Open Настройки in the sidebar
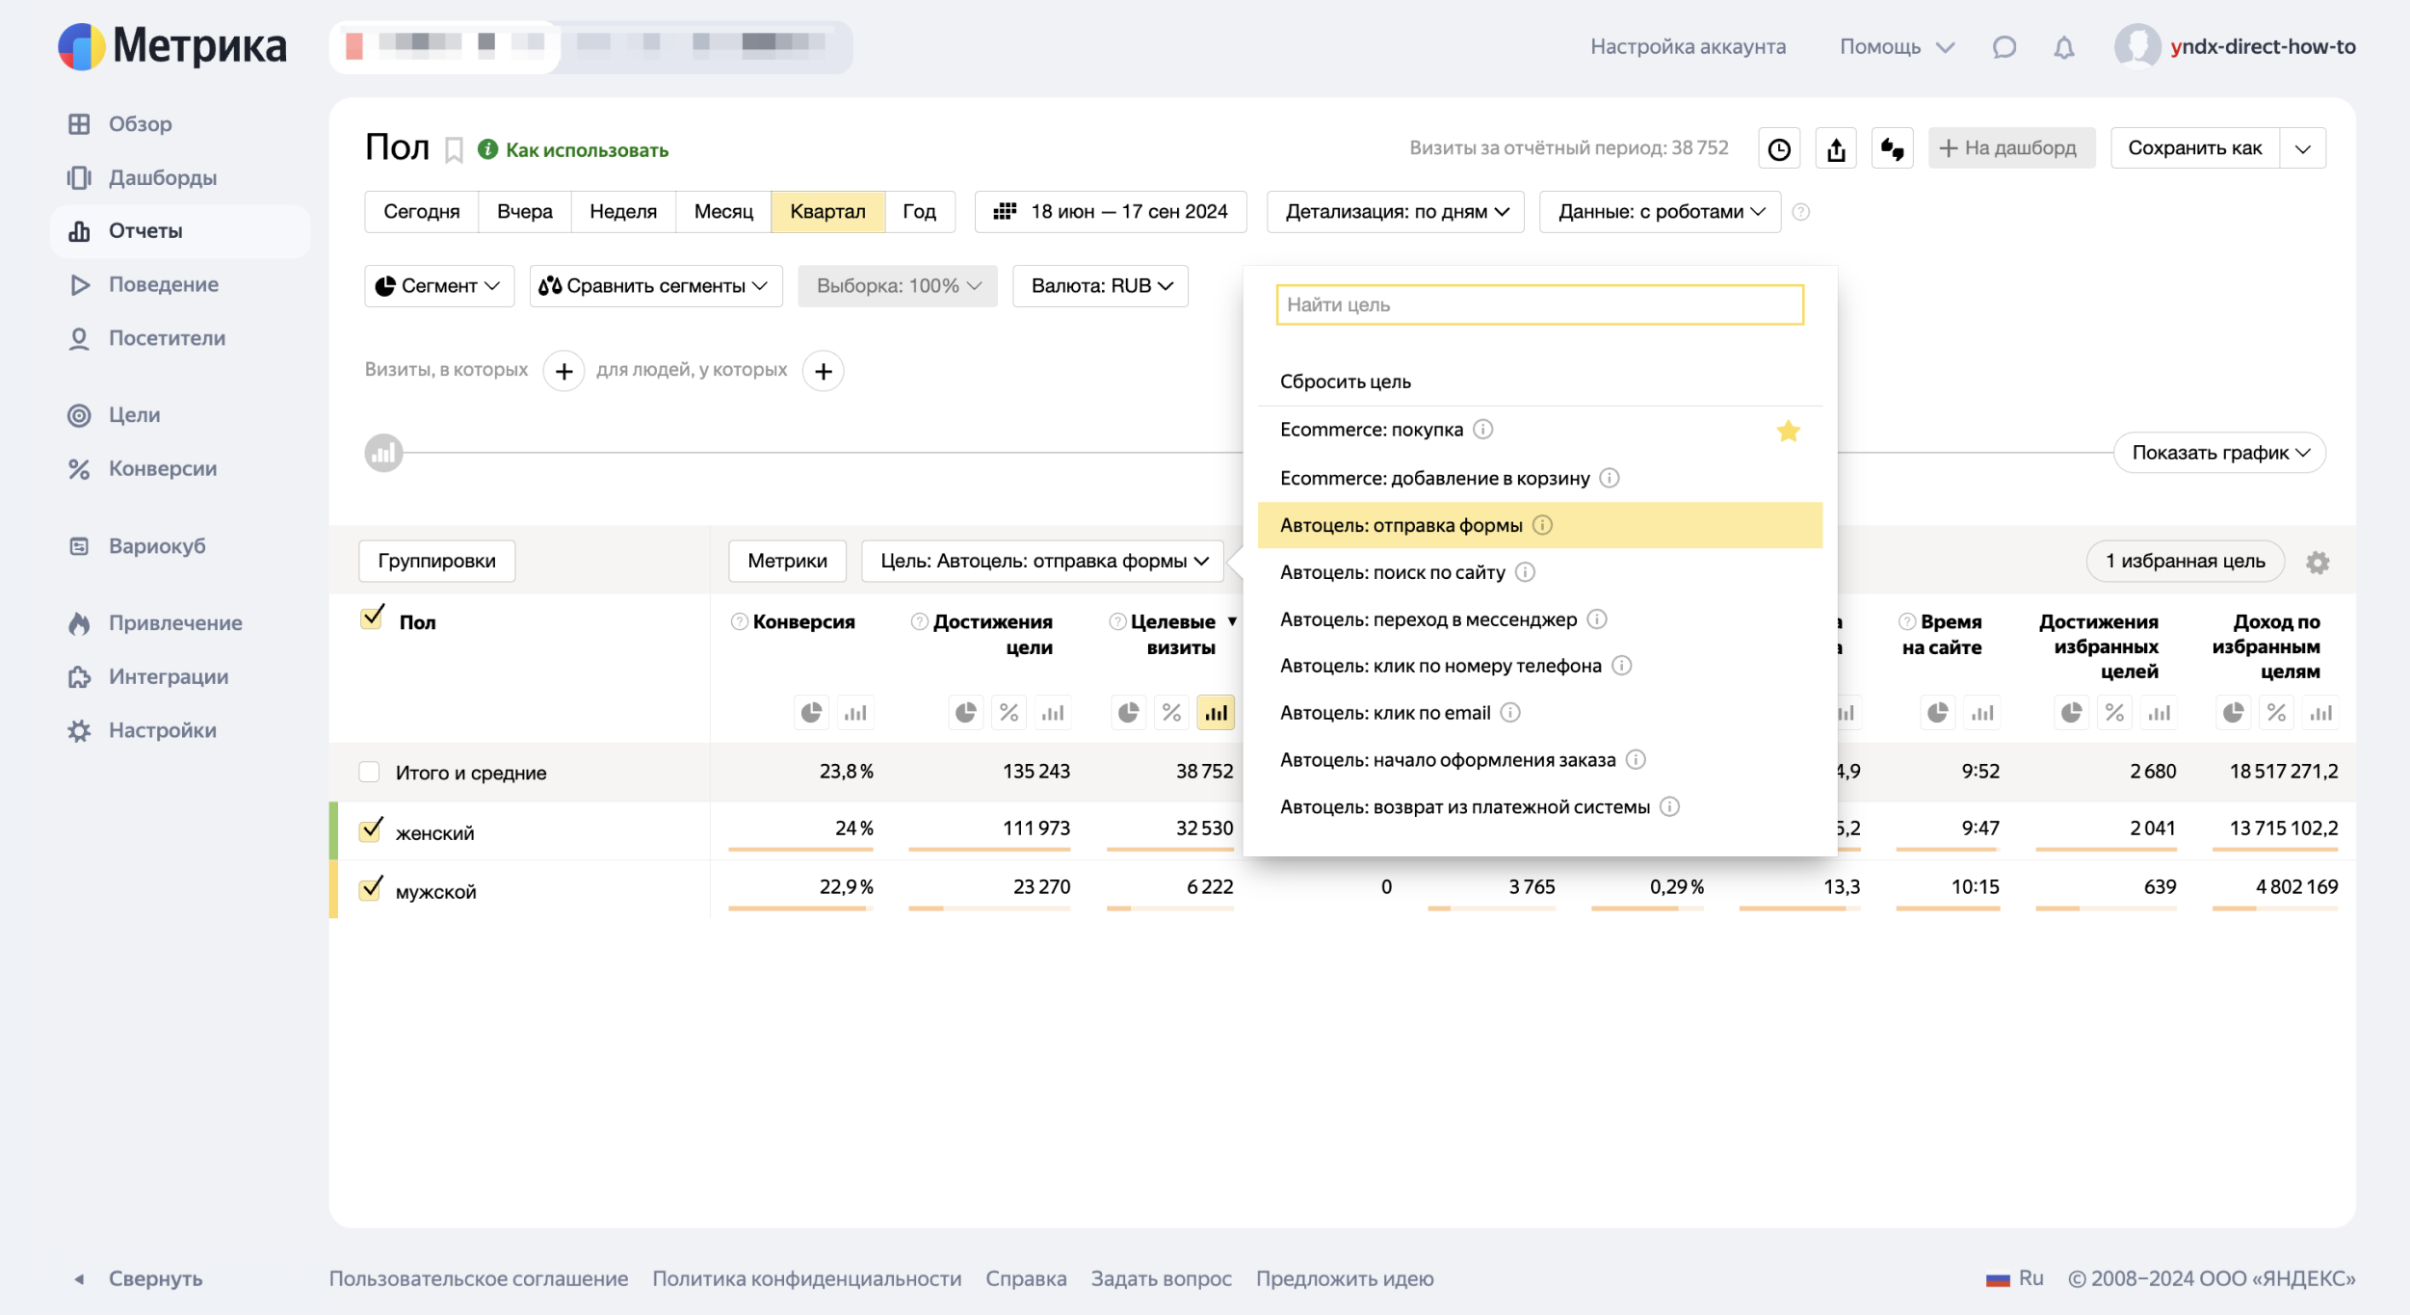This screenshot has width=2410, height=1315. [142, 731]
